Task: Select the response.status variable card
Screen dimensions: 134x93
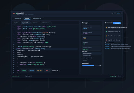Action: coord(92,48)
